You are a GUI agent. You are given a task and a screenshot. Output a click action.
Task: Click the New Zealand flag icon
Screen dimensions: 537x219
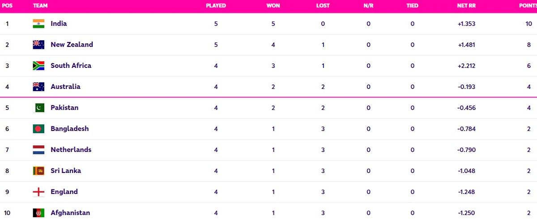(38, 45)
